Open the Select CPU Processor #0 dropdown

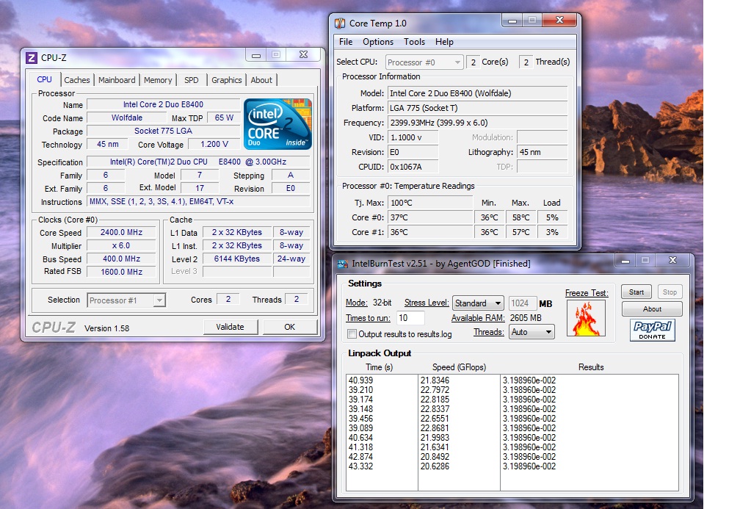click(424, 62)
